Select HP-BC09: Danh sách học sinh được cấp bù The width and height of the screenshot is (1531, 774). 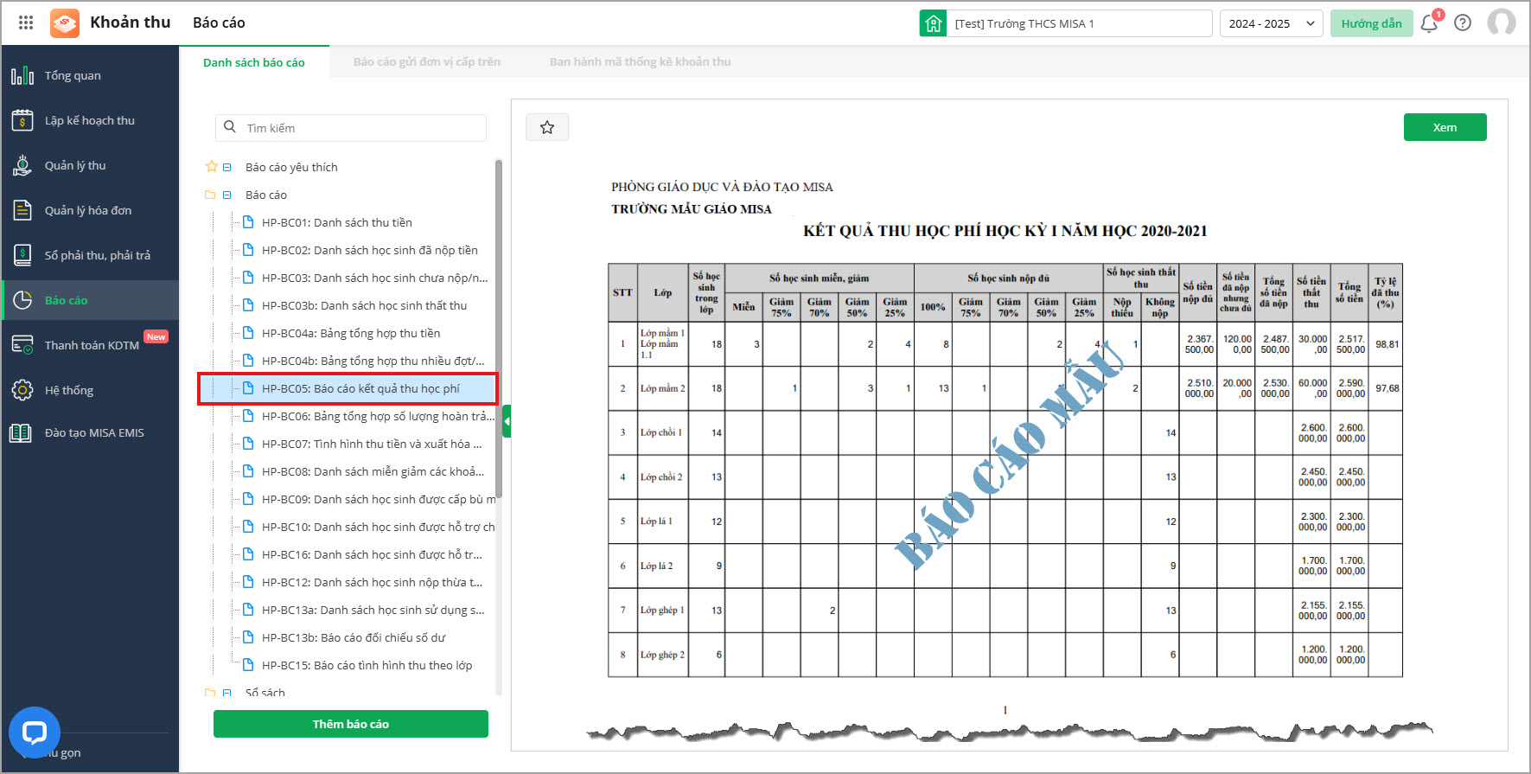[379, 499]
